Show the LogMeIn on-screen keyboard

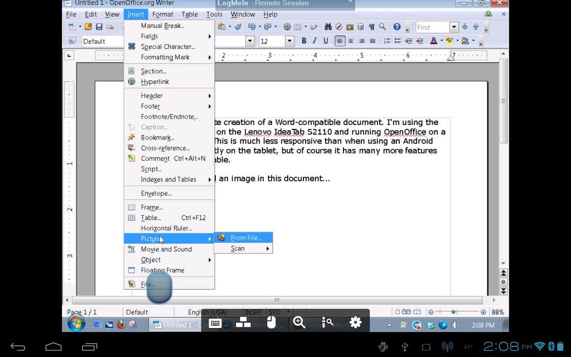point(215,322)
